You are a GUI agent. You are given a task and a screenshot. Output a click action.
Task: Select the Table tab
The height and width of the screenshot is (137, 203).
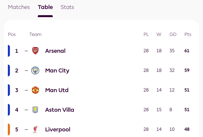45,7
